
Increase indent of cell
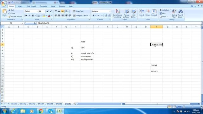pyautogui.click(x=70, y=16)
